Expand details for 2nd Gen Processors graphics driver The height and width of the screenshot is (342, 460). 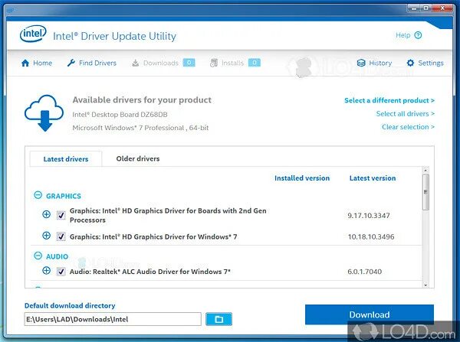pyautogui.click(x=46, y=214)
